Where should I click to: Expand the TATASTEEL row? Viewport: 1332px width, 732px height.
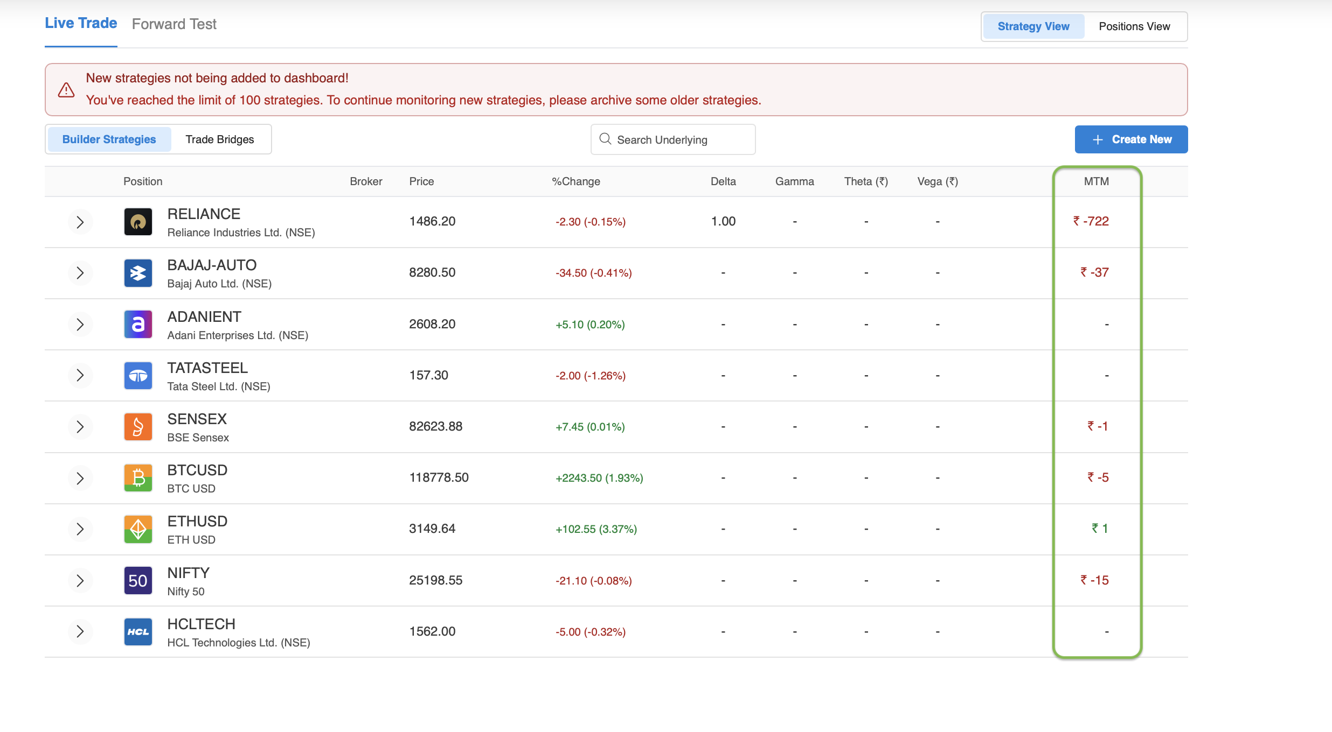click(80, 375)
